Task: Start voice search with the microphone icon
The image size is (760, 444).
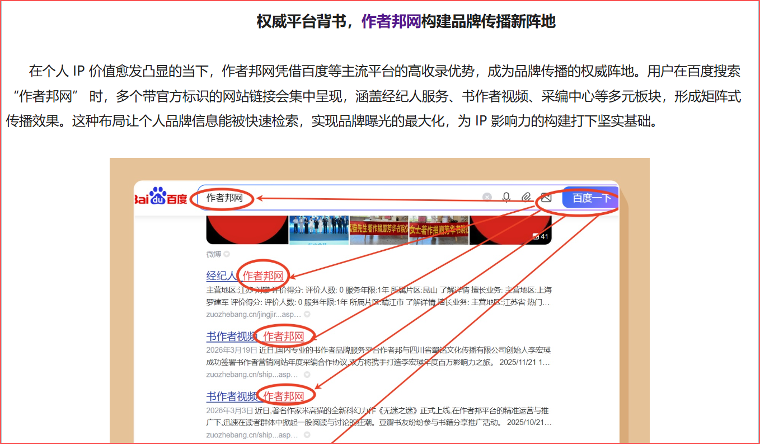Action: coord(506,197)
